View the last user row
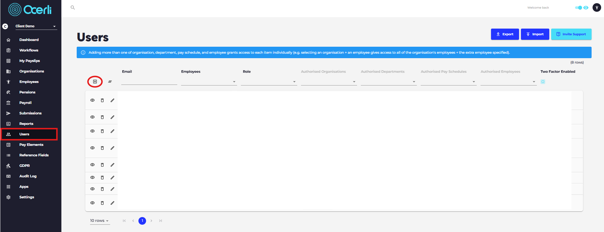The height and width of the screenshot is (232, 604). point(92,203)
